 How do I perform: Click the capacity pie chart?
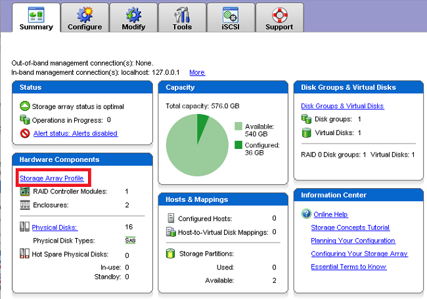pos(196,144)
